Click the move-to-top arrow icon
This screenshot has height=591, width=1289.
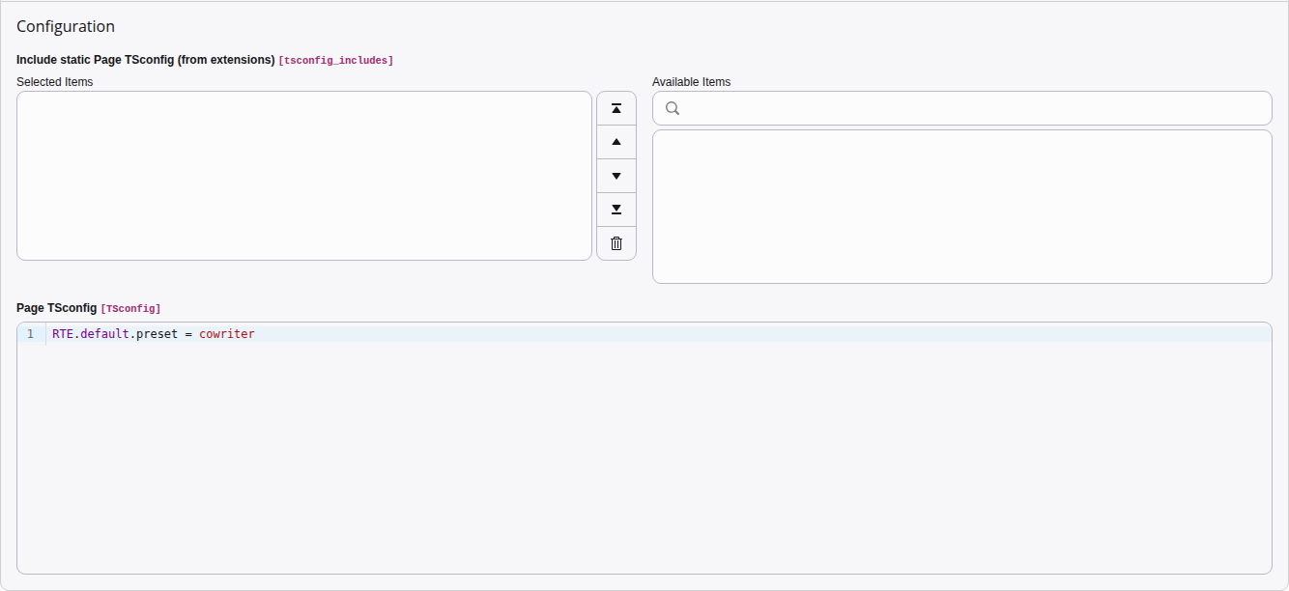pyautogui.click(x=616, y=108)
